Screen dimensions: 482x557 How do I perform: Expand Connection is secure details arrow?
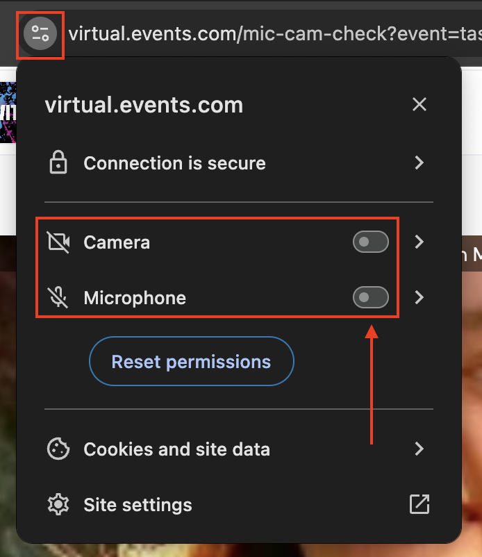419,163
